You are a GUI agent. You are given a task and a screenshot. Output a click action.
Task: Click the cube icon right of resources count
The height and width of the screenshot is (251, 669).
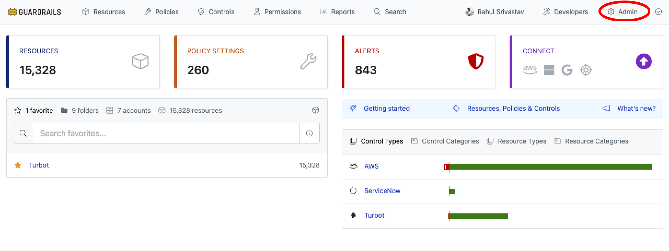point(315,110)
